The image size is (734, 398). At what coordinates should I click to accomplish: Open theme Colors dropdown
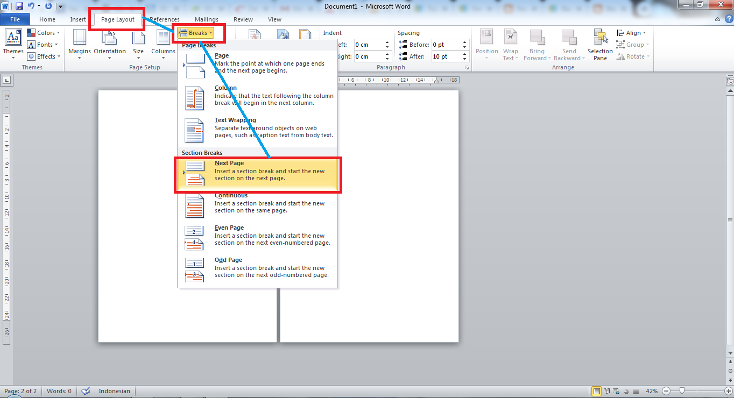(44, 33)
